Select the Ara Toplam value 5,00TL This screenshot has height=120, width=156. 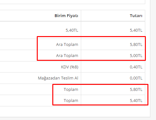[136, 56]
